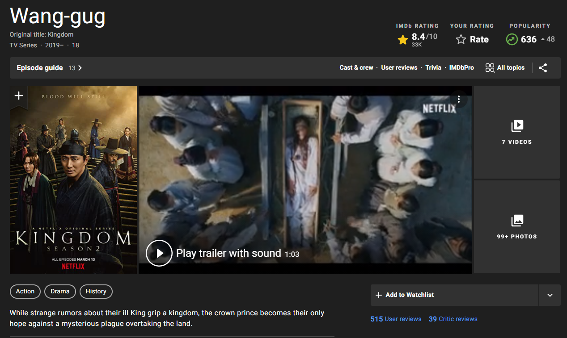567x338 pixels.
Task: Click the popularity change value 48
Action: [x=550, y=39]
